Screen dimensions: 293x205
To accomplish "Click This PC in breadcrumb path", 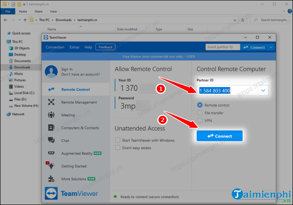I will [44, 20].
